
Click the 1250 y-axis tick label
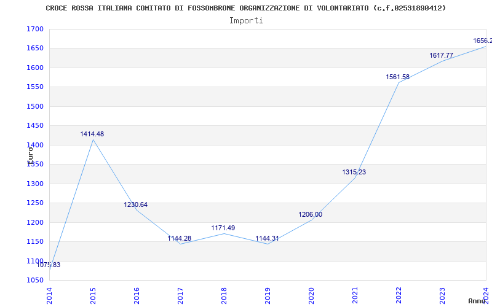click(x=35, y=203)
